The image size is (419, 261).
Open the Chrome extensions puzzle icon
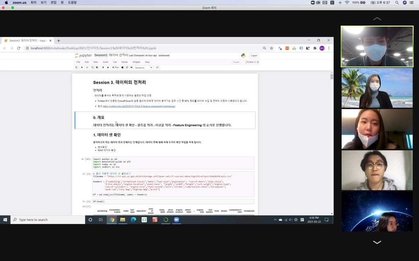click(315, 48)
